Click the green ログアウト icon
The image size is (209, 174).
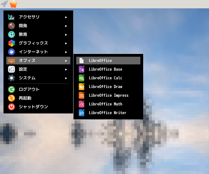point(11,89)
